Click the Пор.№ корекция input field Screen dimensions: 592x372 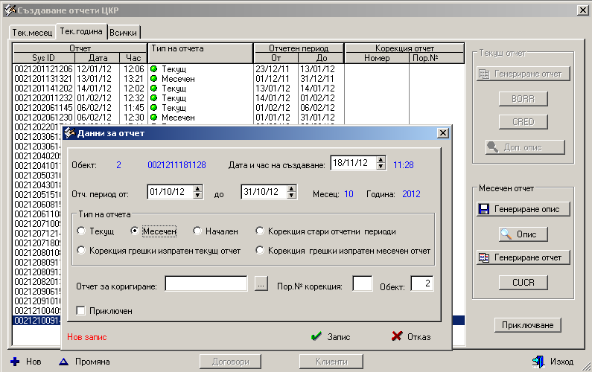click(363, 283)
